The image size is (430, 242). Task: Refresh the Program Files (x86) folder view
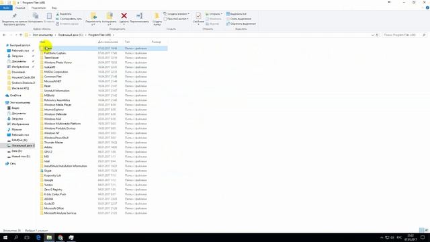pos(377,35)
